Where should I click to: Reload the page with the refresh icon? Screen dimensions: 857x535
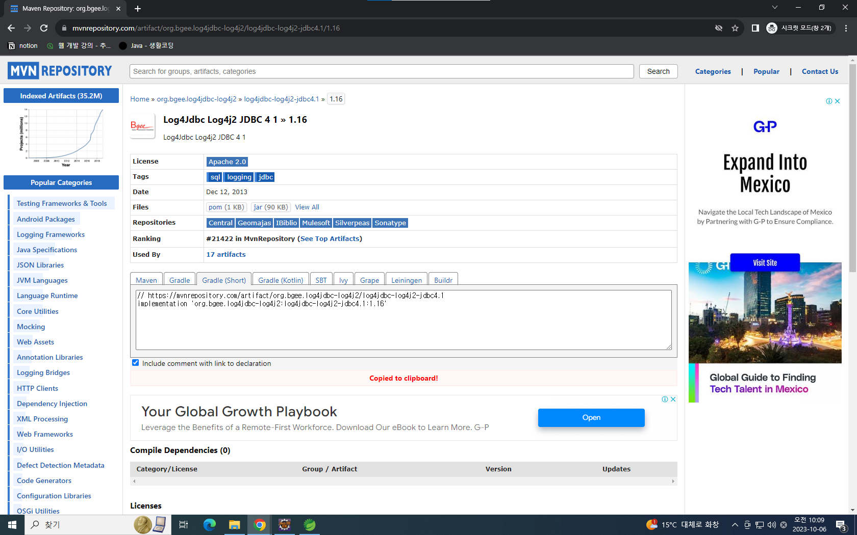44,28
